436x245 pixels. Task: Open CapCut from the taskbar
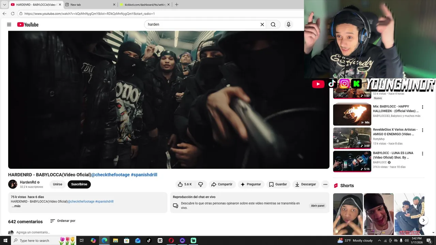(160, 241)
